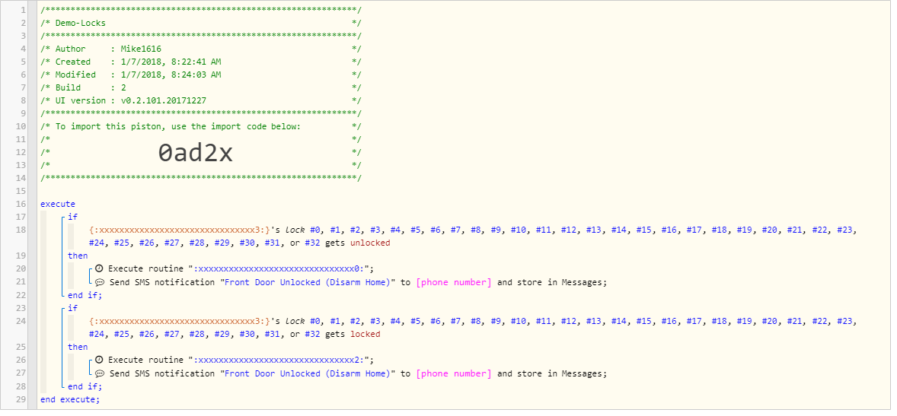Click the red 'unlocked' value in first condition
This screenshot has width=897, height=416.
pos(369,243)
